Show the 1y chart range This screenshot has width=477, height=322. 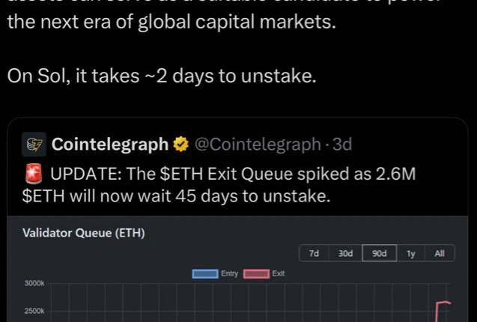click(410, 254)
